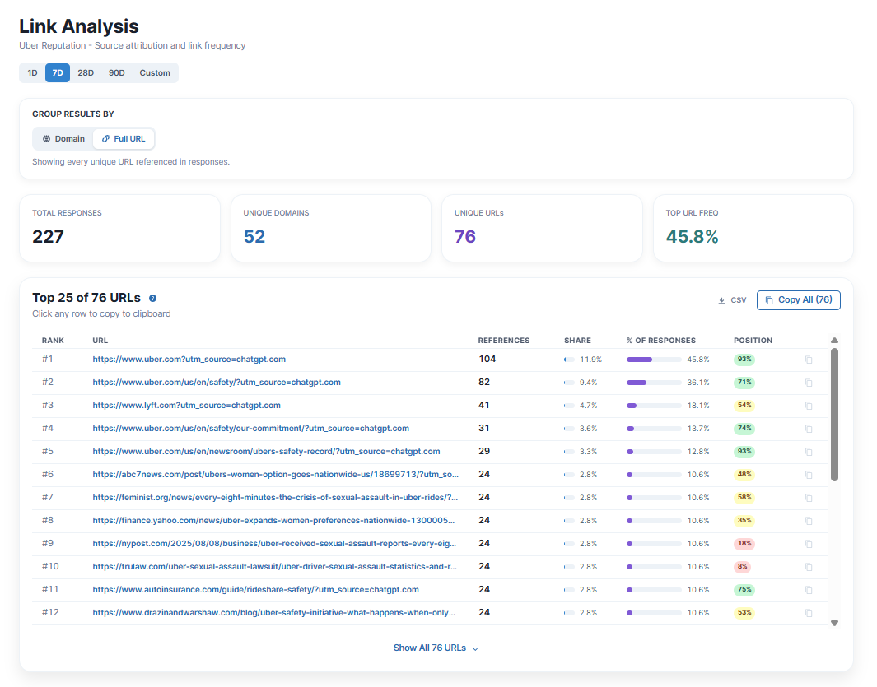Click the 36.1% responses bar in row #2
The width and height of the screenshot is (877, 687).
(654, 383)
